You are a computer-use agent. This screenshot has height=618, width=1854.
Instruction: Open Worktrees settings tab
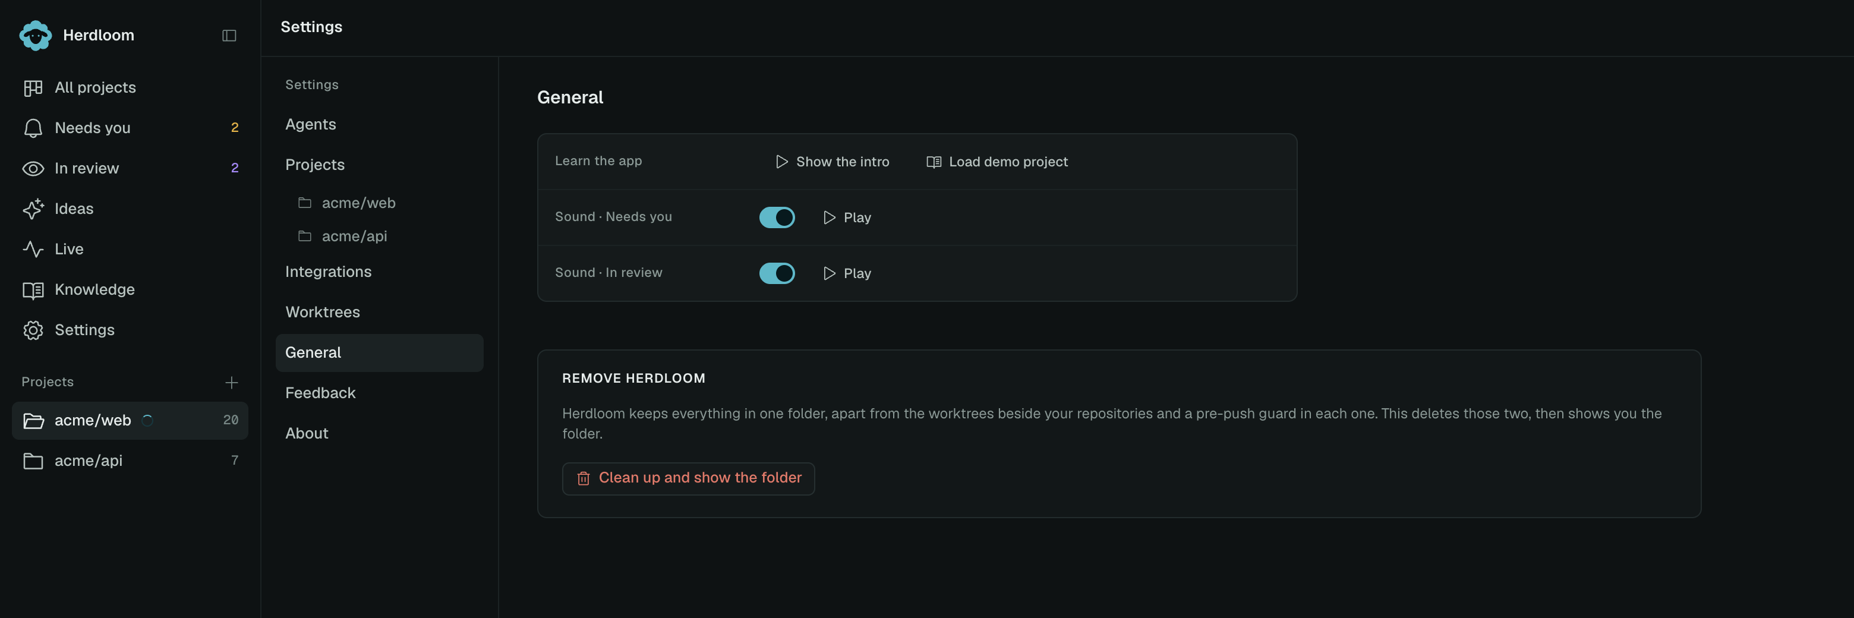click(379, 312)
